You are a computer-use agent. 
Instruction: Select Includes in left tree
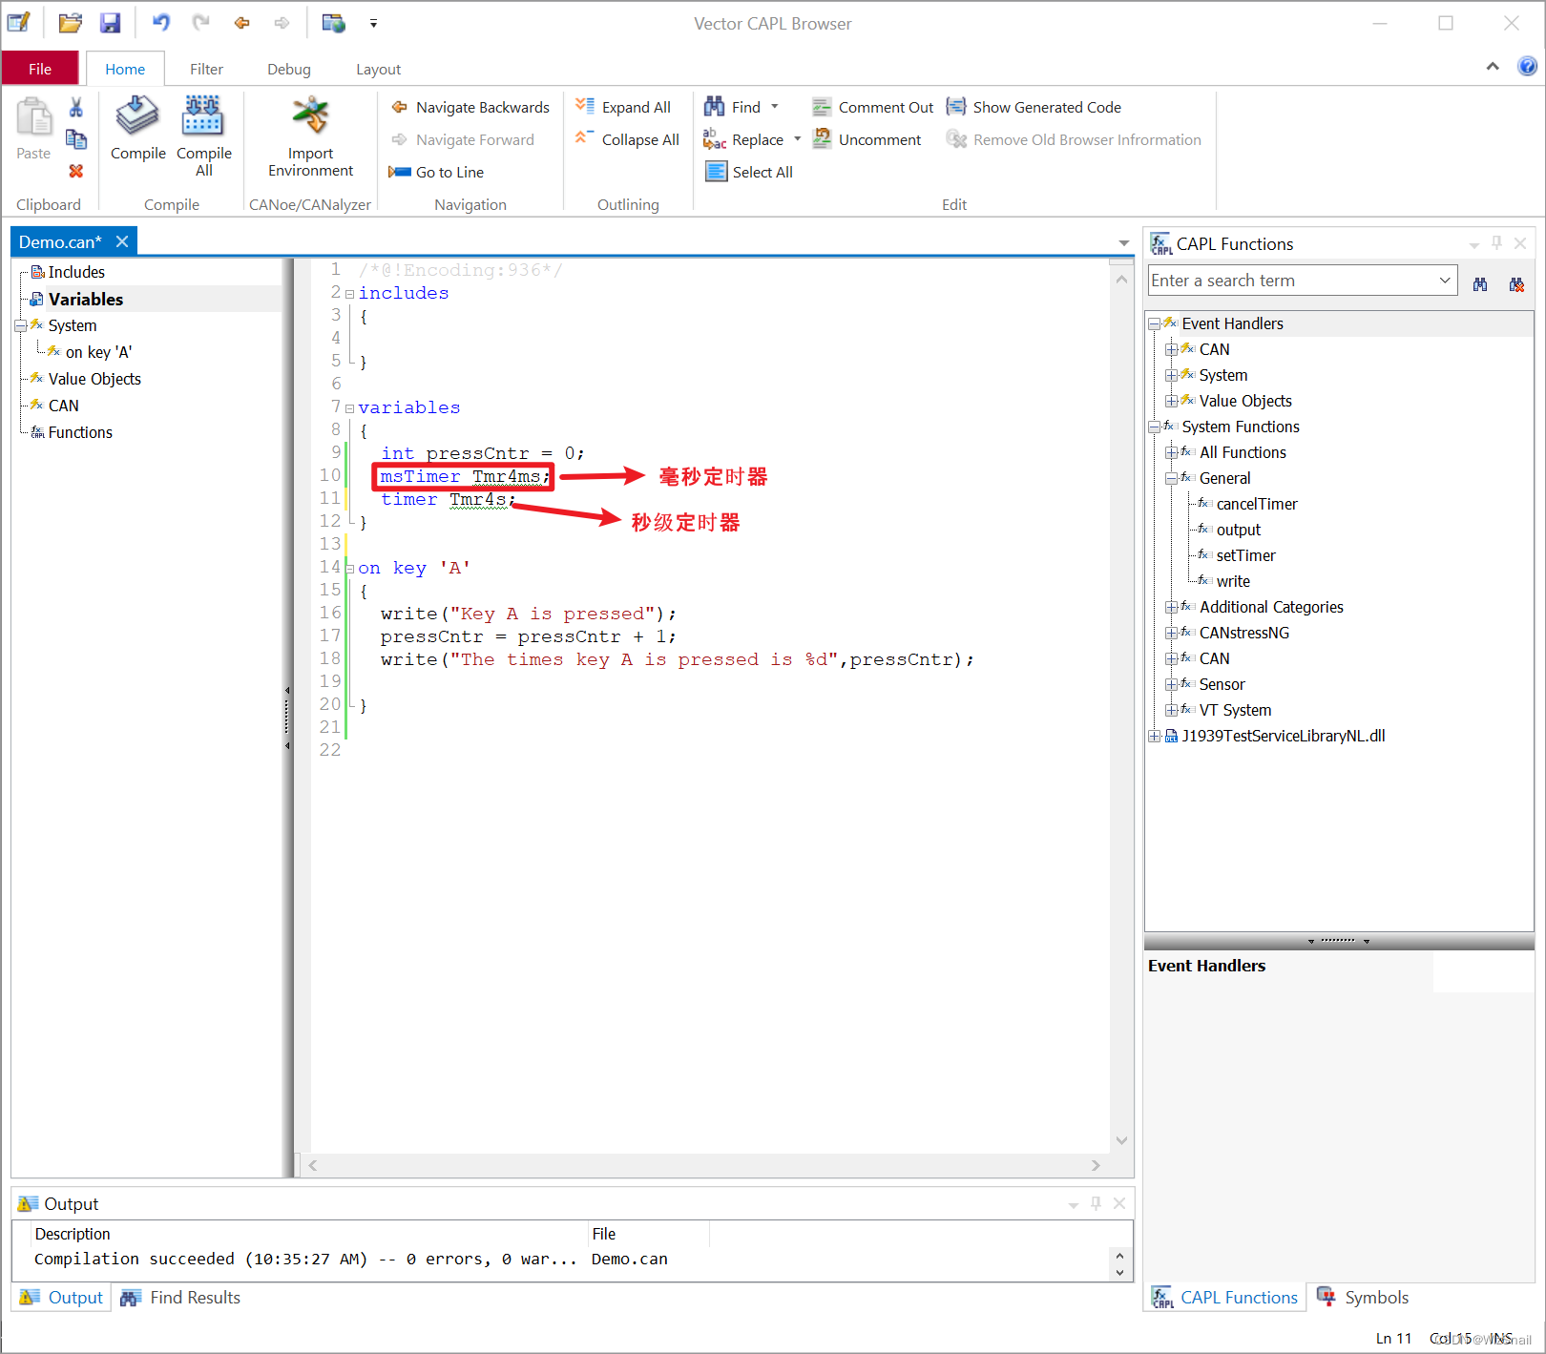[76, 272]
